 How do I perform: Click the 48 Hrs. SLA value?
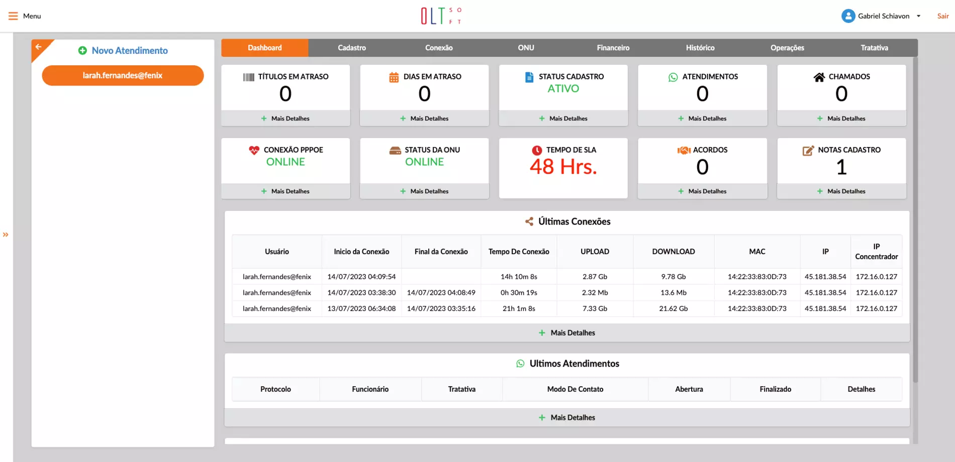(x=563, y=167)
